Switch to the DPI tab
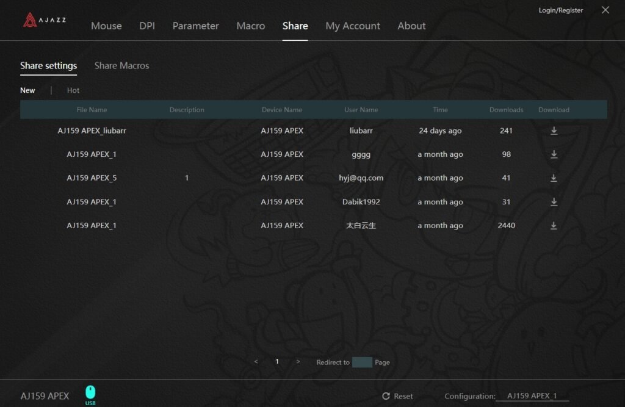 click(147, 26)
